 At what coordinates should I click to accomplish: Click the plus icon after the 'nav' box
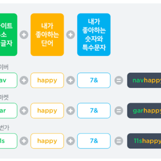(x=24, y=80)
